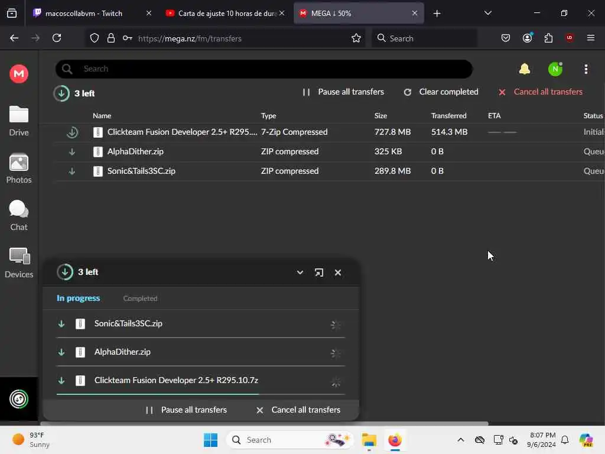The height and width of the screenshot is (454, 605).
Task: Click the 7z file icon of Clickteam Fusion in table
Action: tap(98, 132)
